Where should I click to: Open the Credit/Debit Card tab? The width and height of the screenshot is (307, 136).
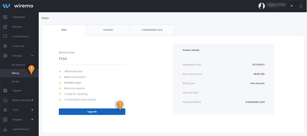point(152,30)
